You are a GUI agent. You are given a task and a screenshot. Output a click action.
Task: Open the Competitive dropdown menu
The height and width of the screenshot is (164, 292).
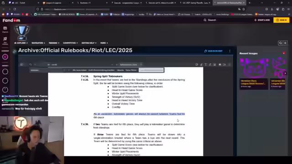(70, 43)
